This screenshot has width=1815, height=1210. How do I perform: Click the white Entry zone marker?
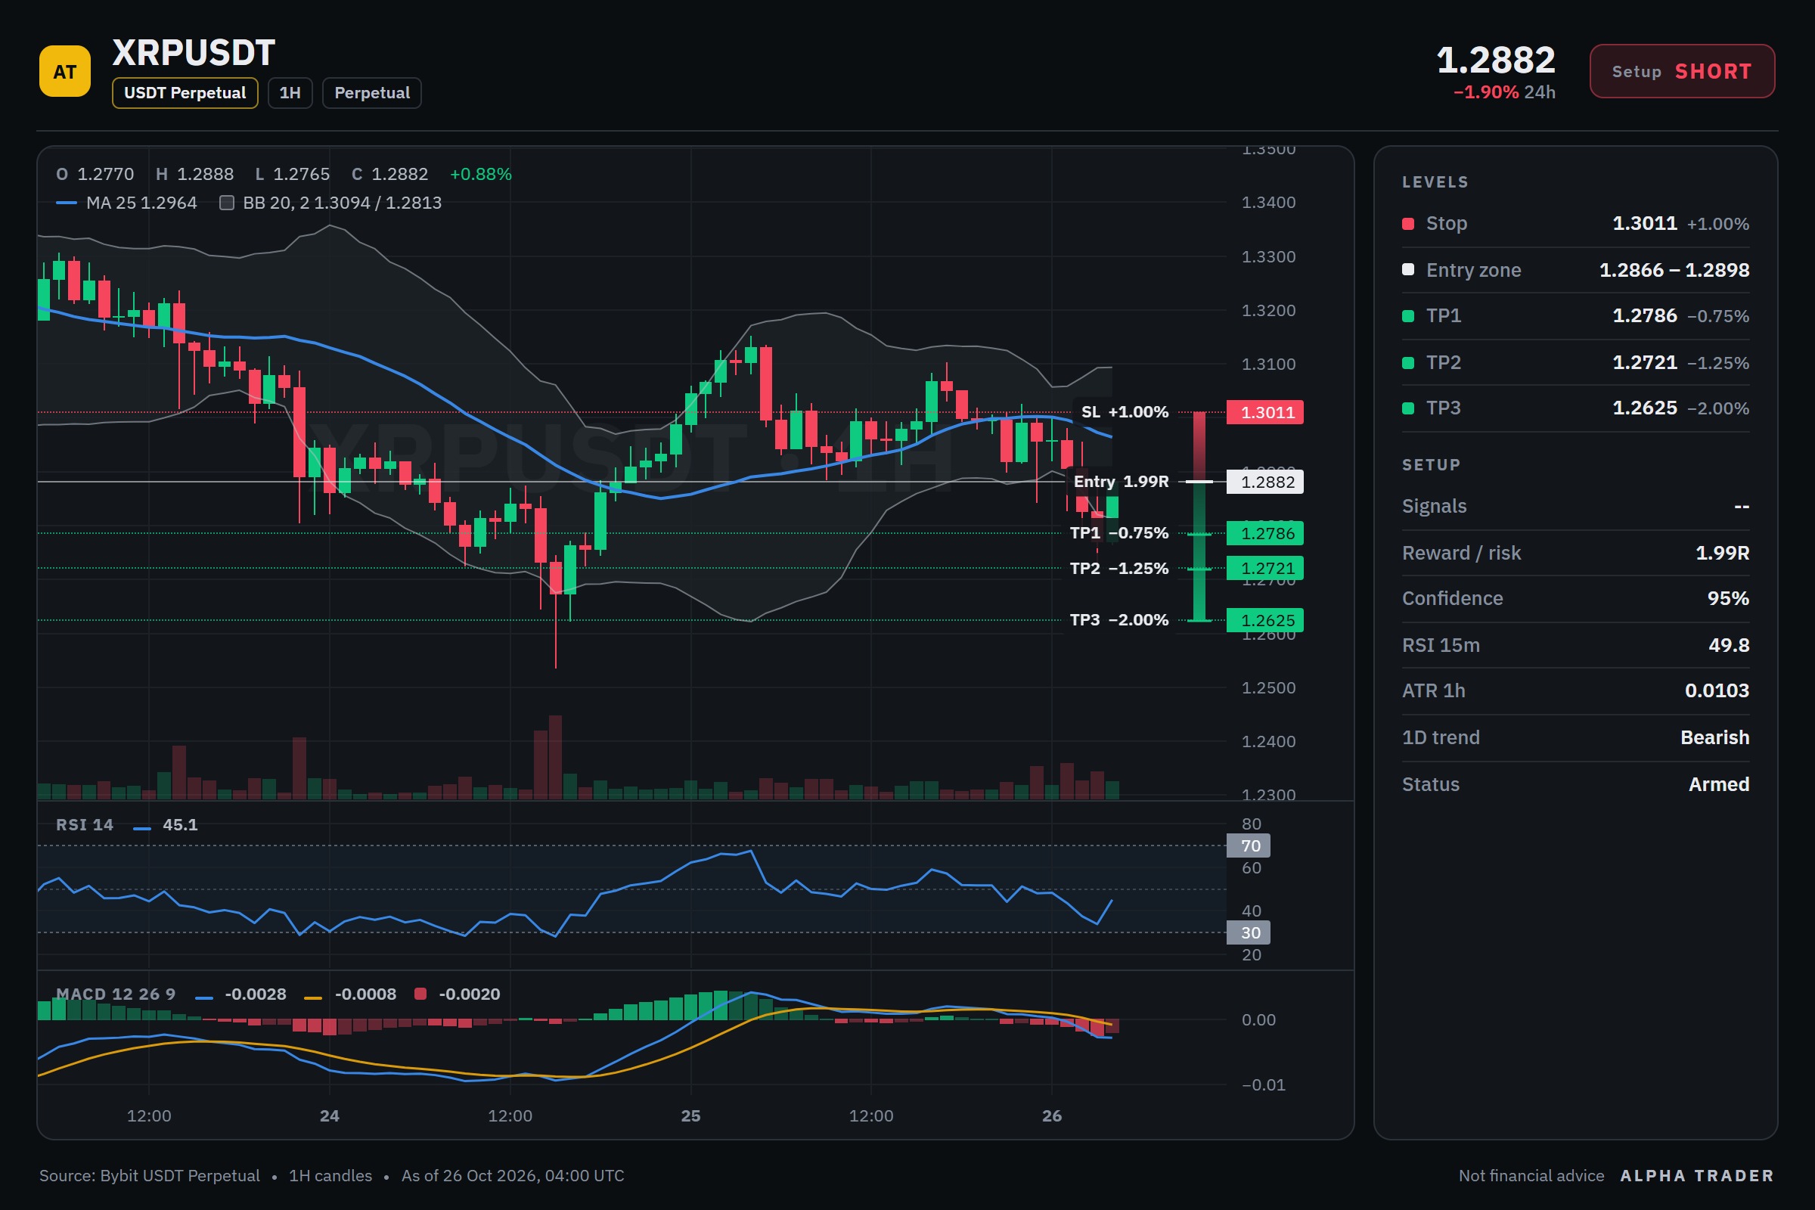(1407, 269)
